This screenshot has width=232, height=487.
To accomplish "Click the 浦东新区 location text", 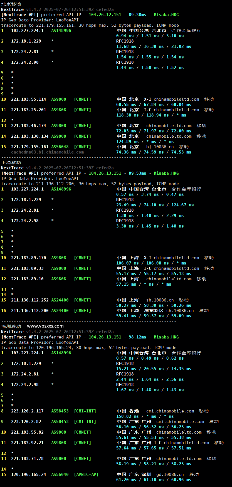I will pyautogui.click(x=154, y=311).
